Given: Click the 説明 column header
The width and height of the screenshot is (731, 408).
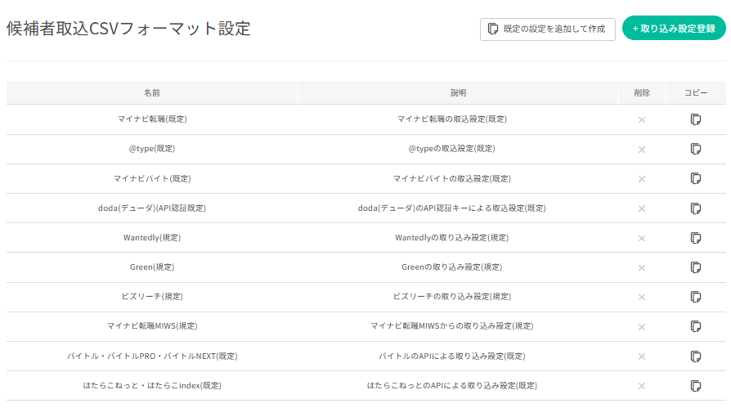Looking at the screenshot, I should [458, 93].
